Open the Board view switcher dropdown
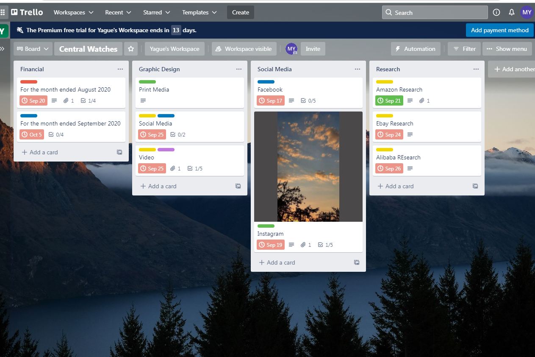The height and width of the screenshot is (357, 535). point(33,49)
